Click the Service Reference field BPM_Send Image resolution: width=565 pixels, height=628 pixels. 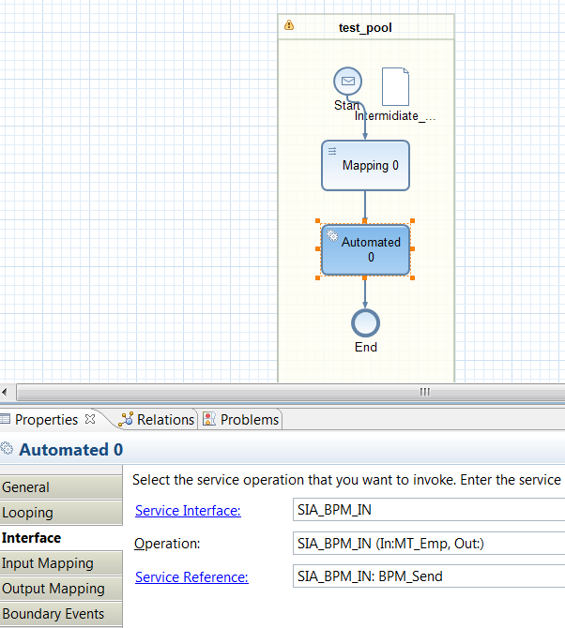(429, 576)
